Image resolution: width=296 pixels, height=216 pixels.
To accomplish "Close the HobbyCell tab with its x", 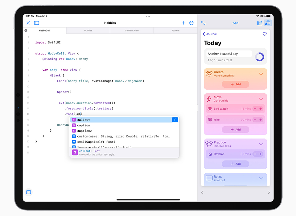I will (26, 31).
